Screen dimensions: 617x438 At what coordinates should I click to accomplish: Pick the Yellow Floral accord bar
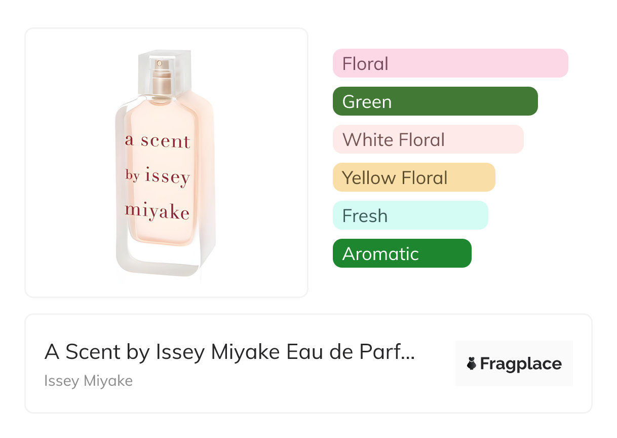click(x=413, y=177)
